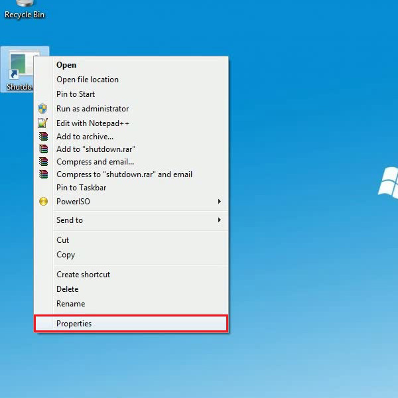The height and width of the screenshot is (398, 398).
Task: Open the PowerISO submenu entry
Action: [x=131, y=202]
